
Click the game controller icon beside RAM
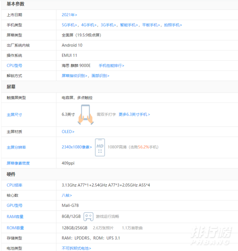(x=88, y=216)
